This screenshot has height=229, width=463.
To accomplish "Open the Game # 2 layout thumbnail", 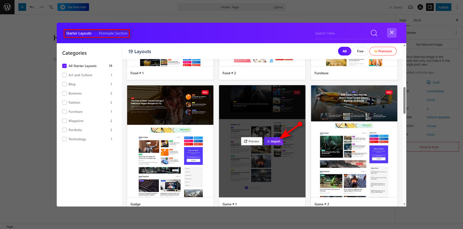I will point(354,141).
